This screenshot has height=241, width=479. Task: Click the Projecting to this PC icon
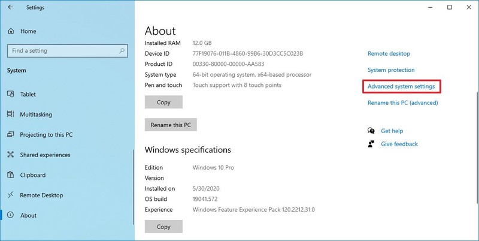point(11,134)
